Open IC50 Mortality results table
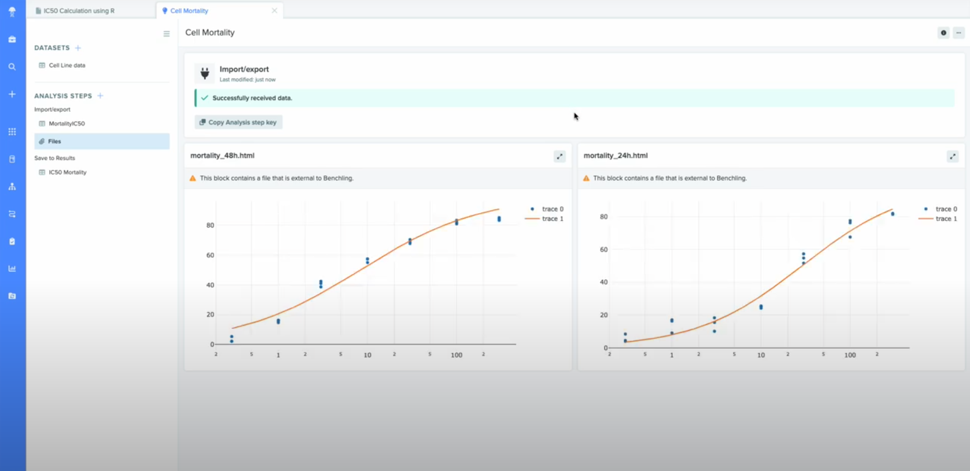Viewport: 970px width, 471px height. pos(68,172)
